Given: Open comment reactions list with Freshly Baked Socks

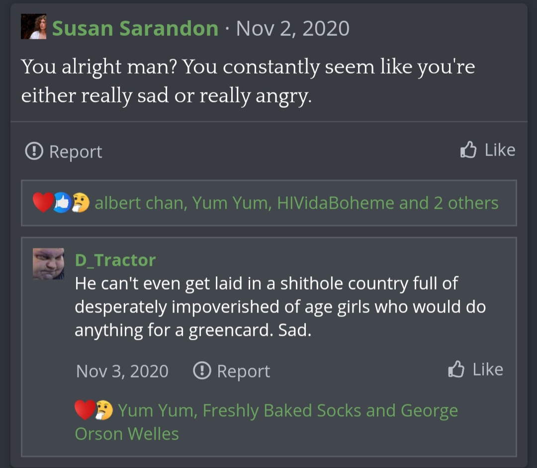Looking at the screenshot, I should tap(287, 411).
